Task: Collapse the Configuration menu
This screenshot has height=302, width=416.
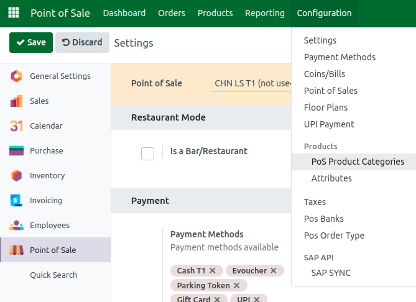Action: pos(324,13)
